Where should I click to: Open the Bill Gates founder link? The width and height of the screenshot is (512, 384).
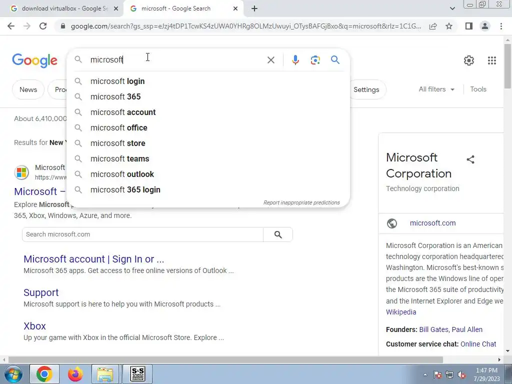tap(433, 329)
